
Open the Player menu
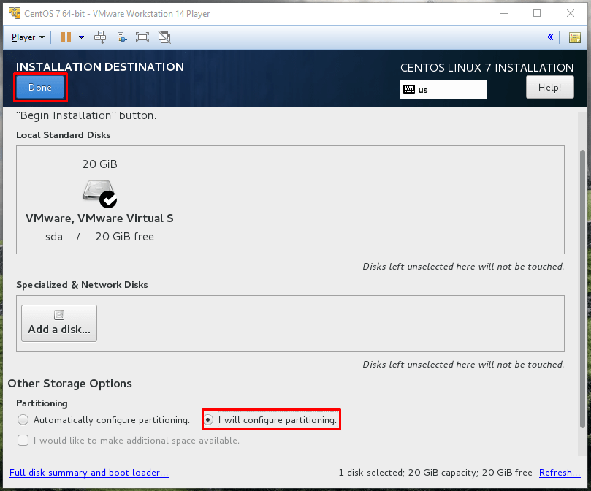point(28,37)
